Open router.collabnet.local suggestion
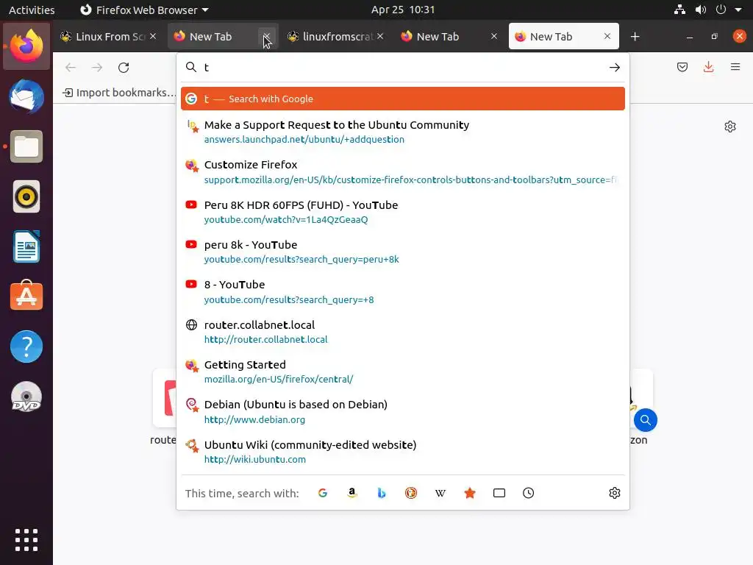This screenshot has width=753, height=565. [x=403, y=332]
